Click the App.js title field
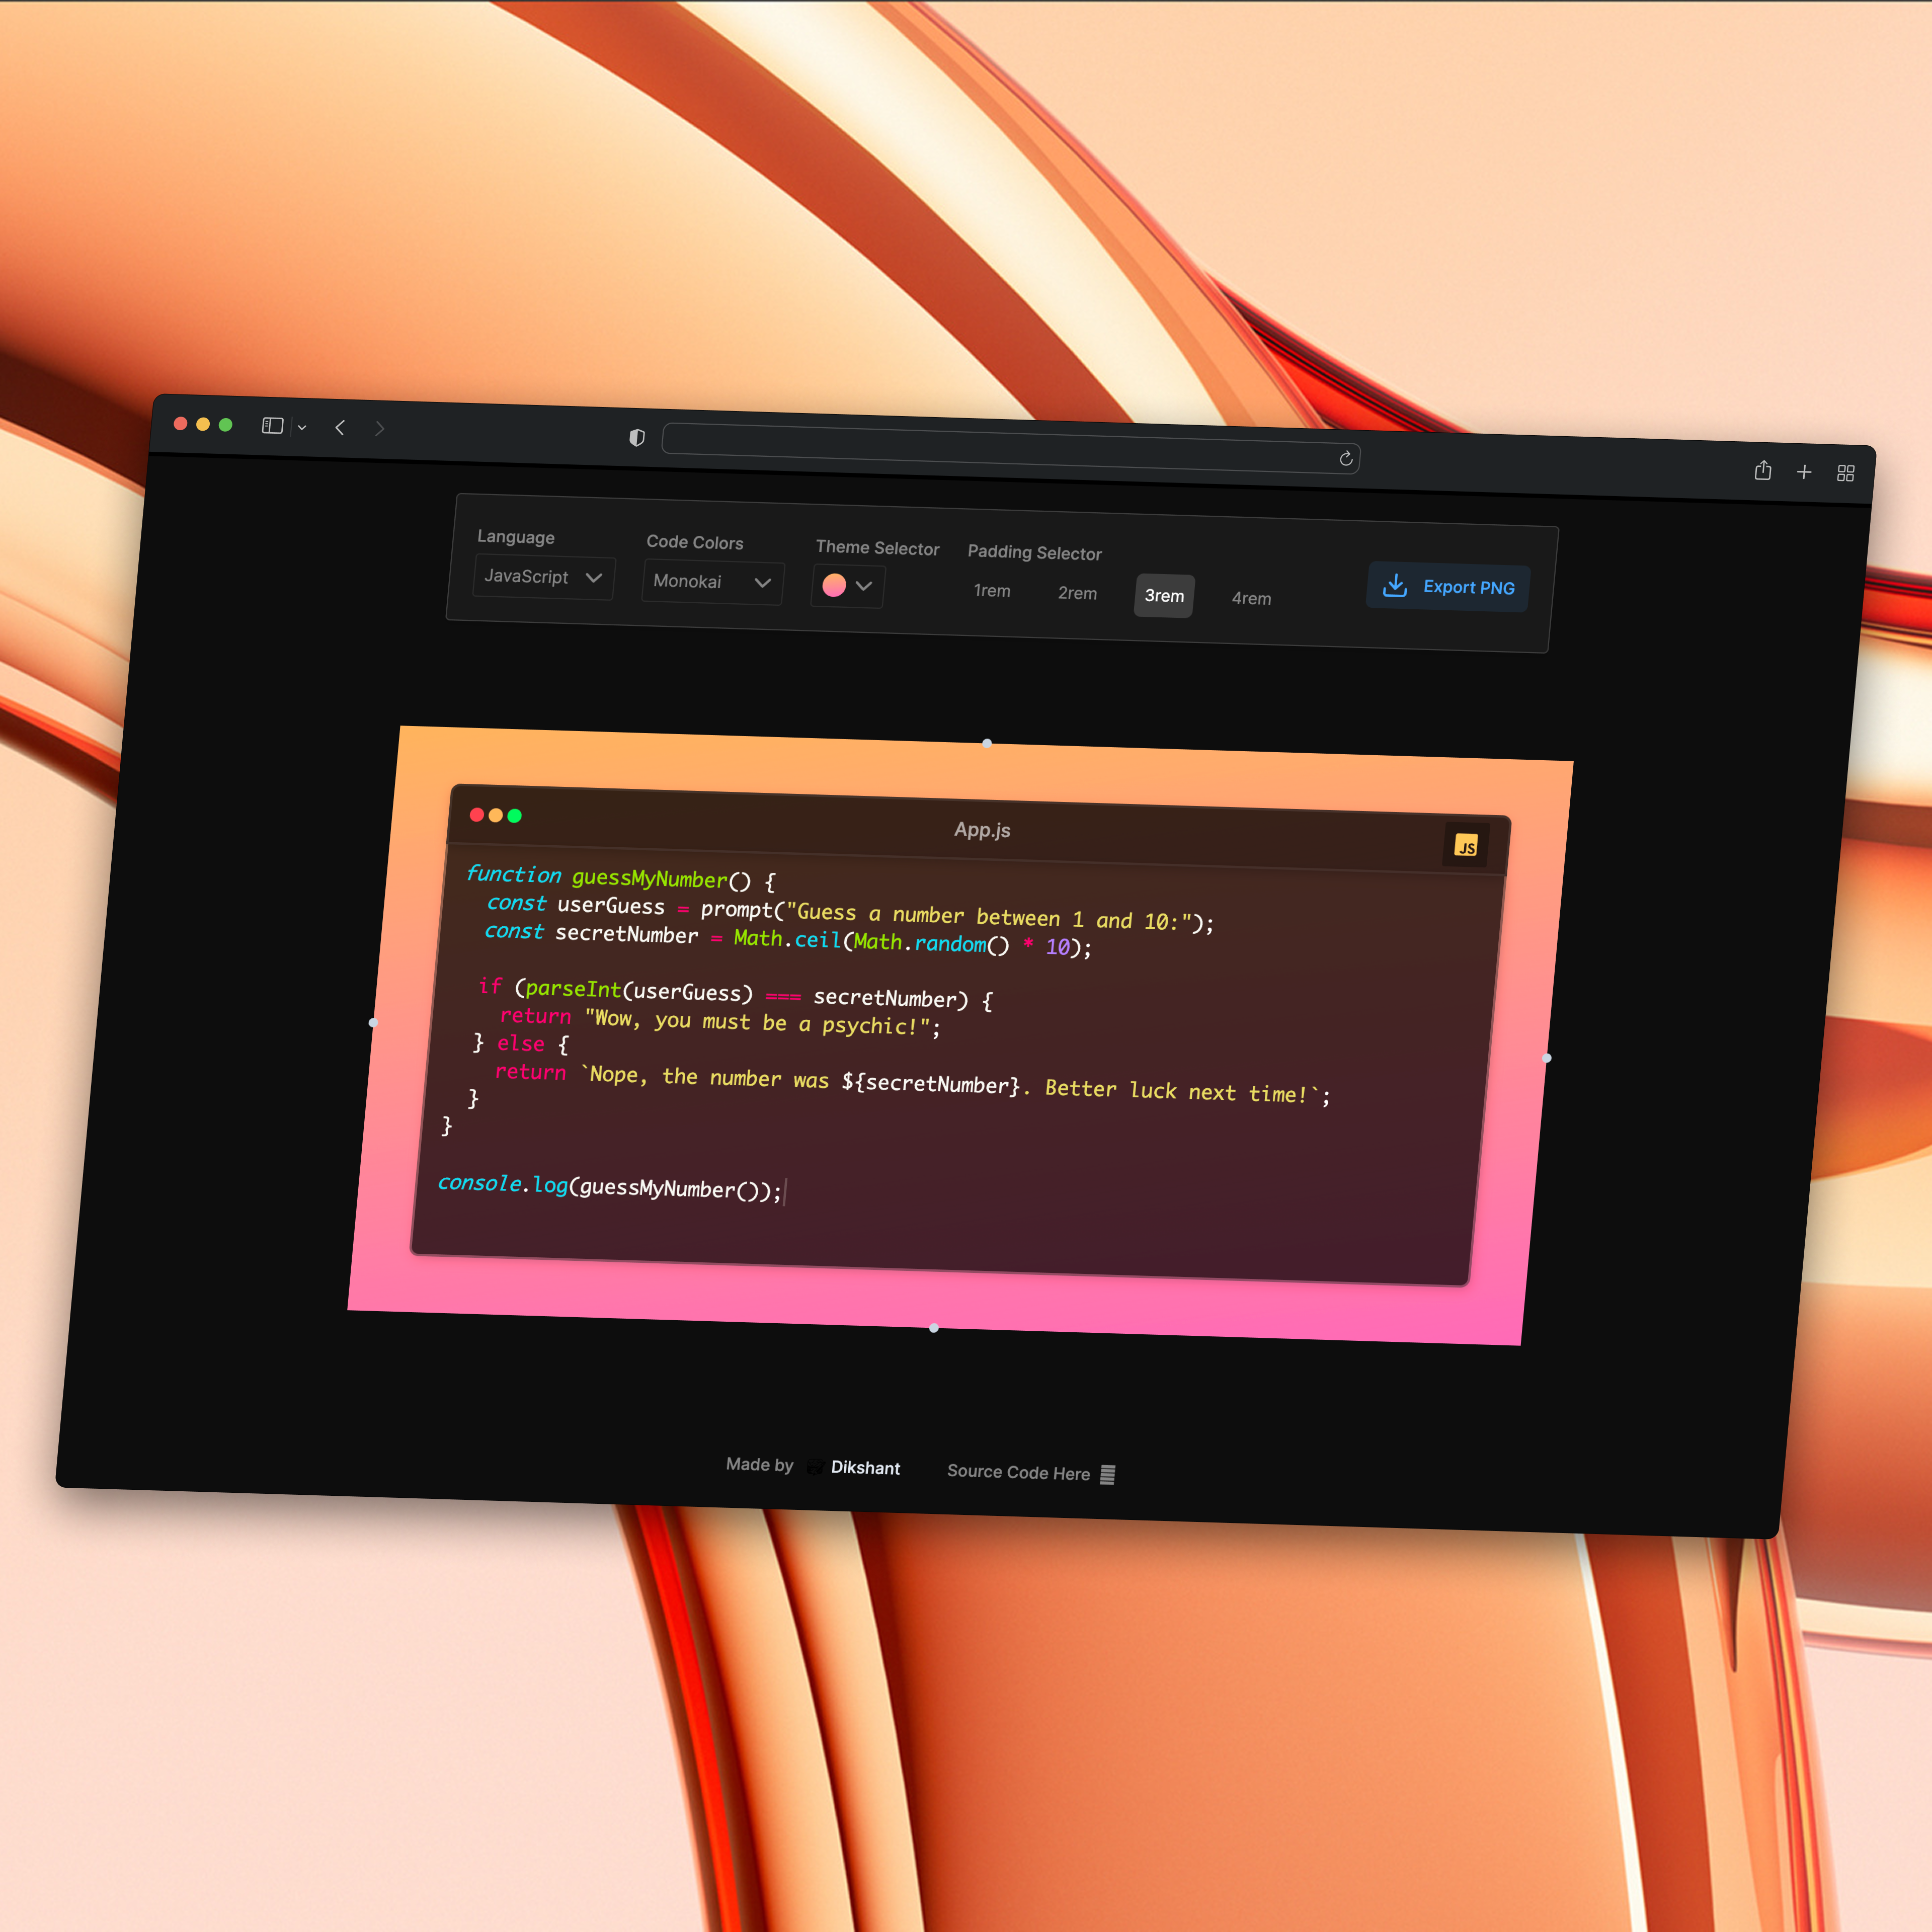 pos(982,830)
